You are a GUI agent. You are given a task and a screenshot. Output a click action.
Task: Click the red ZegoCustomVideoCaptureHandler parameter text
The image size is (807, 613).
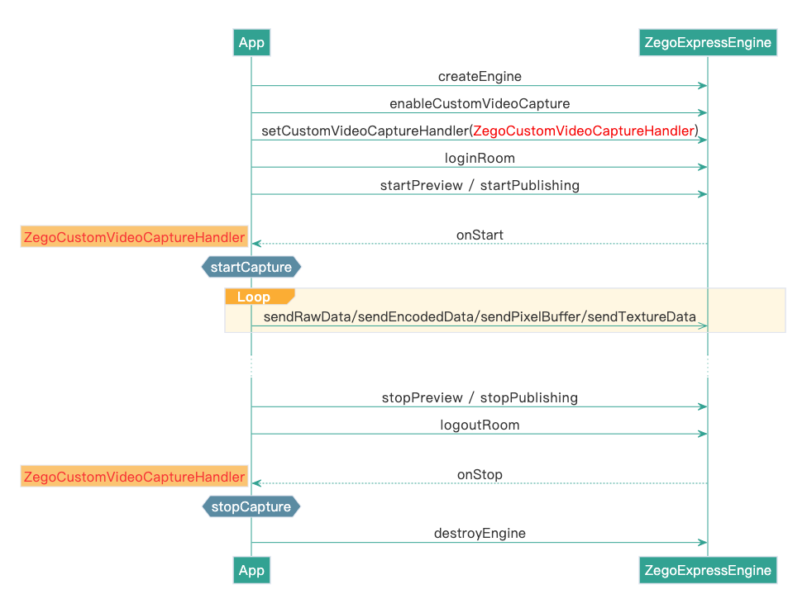click(x=583, y=131)
